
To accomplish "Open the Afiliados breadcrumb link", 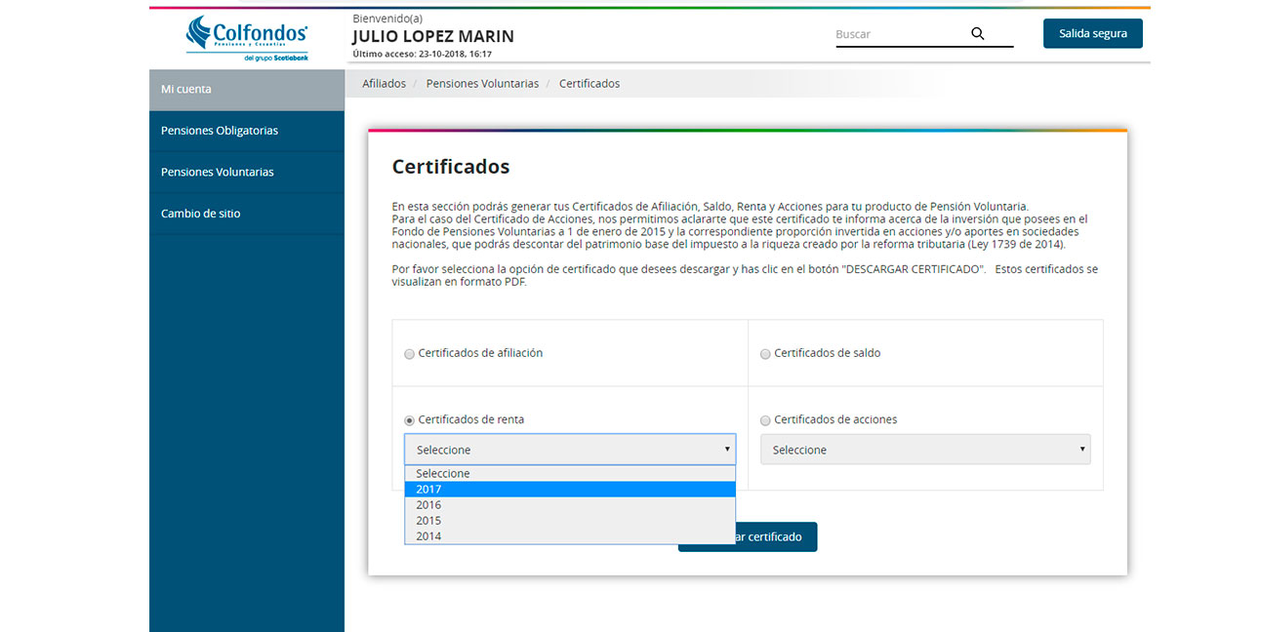I will [384, 83].
